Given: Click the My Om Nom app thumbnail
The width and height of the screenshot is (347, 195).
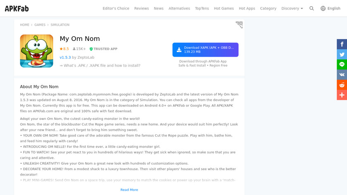Looking at the screenshot, I should pos(36,51).
